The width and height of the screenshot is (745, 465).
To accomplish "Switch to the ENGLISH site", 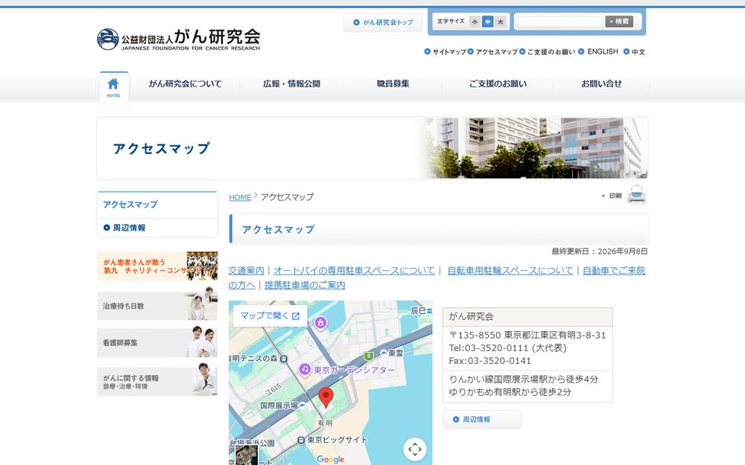I will (x=598, y=51).
